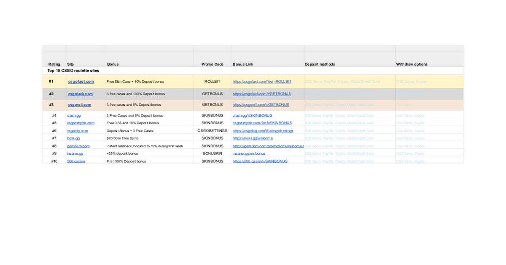
Task: Open the csgofast.com link in Site column
Action: click(81, 82)
